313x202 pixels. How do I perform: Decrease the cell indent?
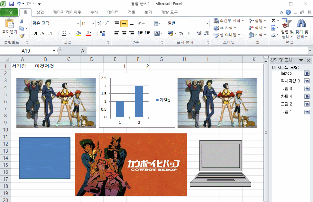(140, 33)
